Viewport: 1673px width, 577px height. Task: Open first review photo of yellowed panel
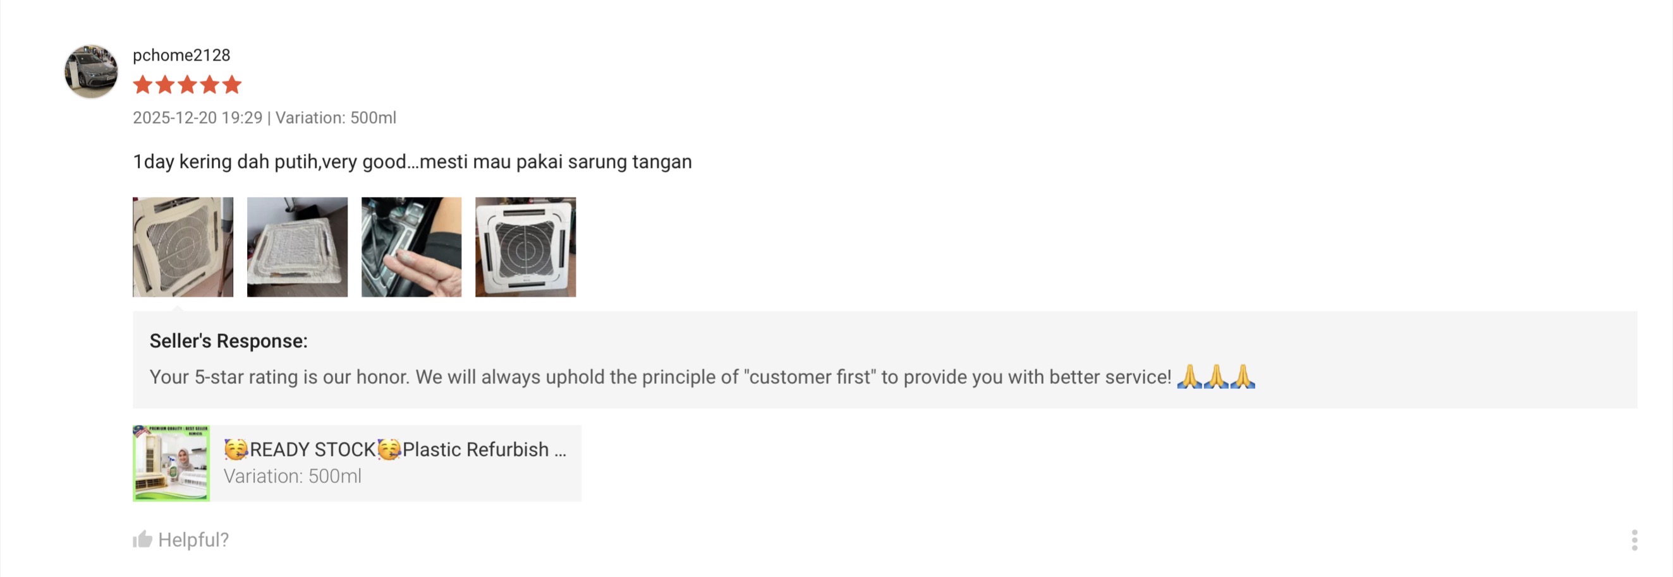click(x=183, y=247)
